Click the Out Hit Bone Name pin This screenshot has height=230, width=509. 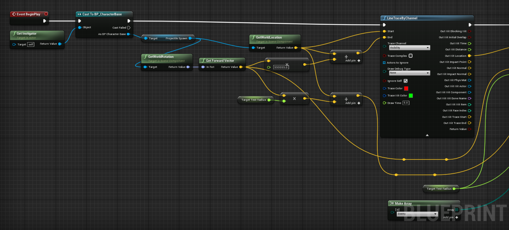tap(469, 99)
